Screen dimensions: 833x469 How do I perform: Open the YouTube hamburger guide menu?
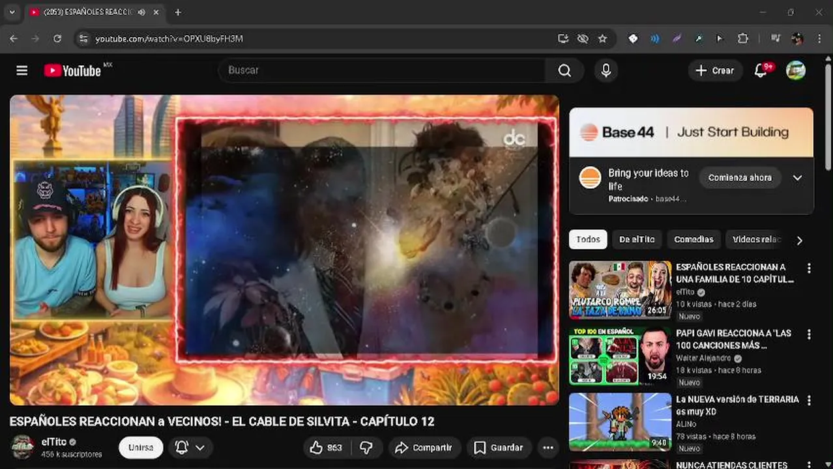(22, 70)
